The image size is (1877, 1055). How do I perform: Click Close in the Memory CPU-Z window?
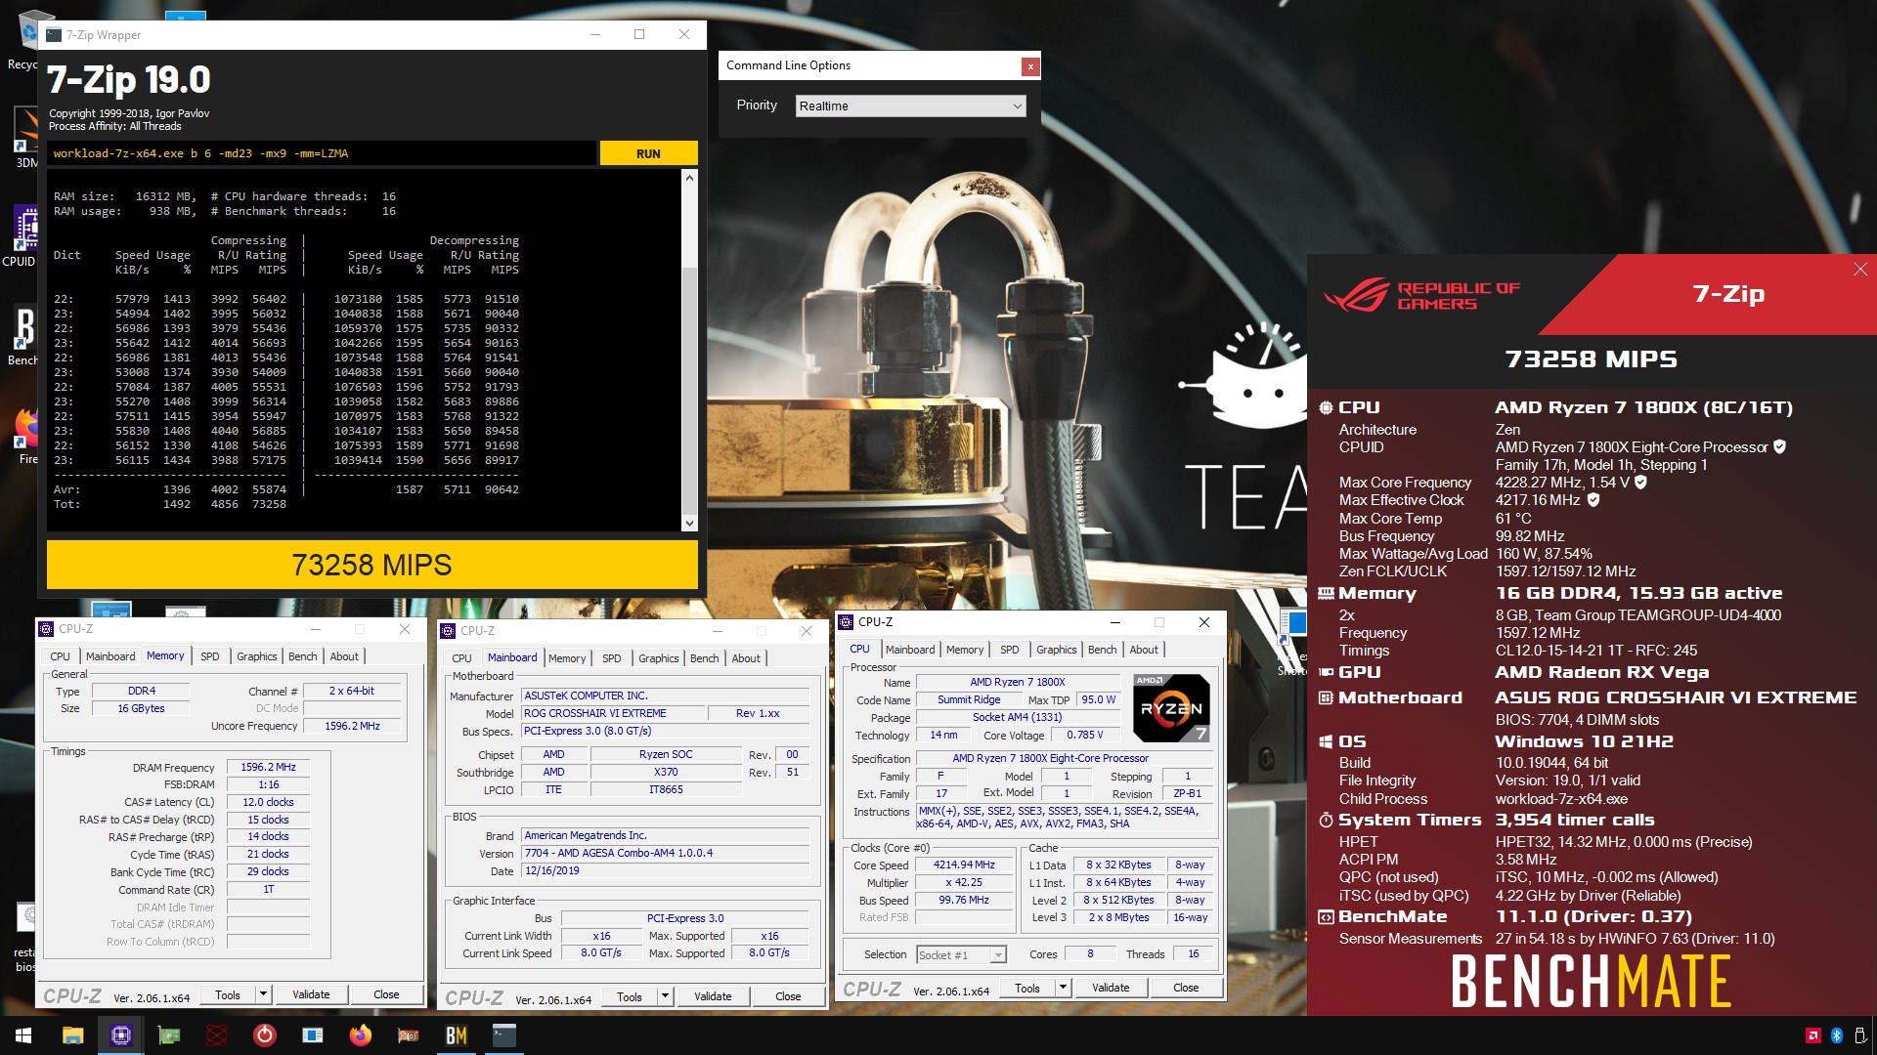click(x=386, y=994)
